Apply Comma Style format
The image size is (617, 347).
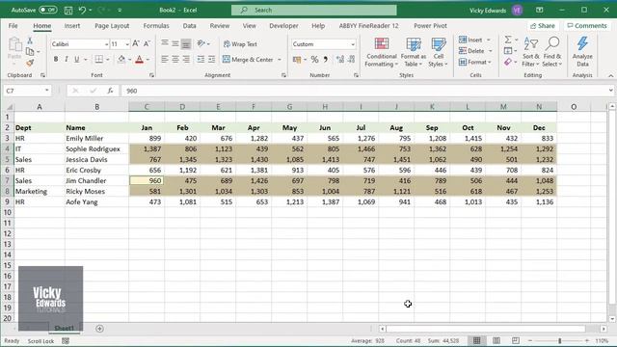click(x=326, y=60)
